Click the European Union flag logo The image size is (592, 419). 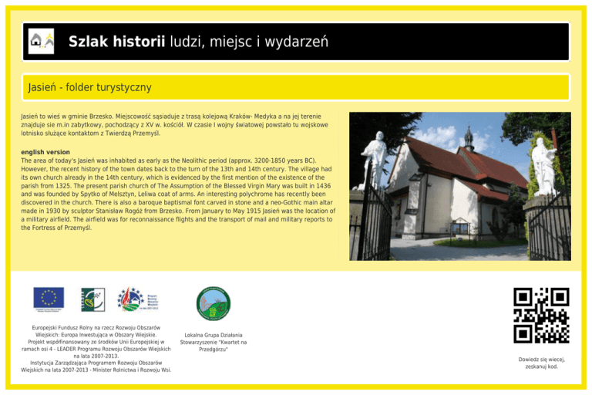coord(49,299)
